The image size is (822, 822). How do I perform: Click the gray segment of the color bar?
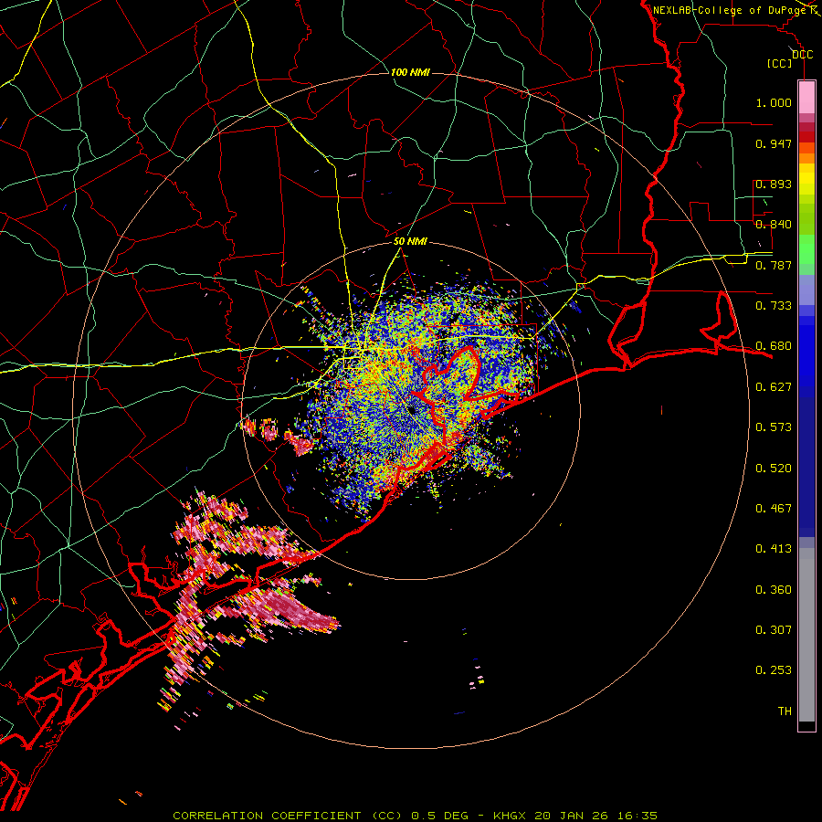coord(806,635)
